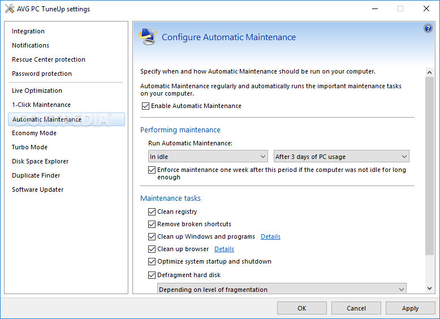Select Duplicate Finder category
Viewport: 440px width, 319px height.
pos(36,175)
